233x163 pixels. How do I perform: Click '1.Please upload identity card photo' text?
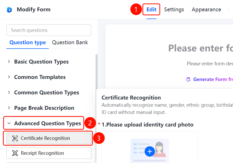click(147, 125)
